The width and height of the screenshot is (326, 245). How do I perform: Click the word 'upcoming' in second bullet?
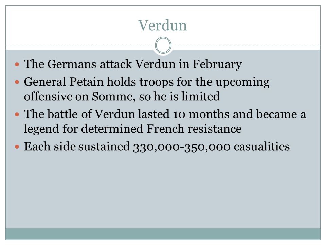pos(242,82)
